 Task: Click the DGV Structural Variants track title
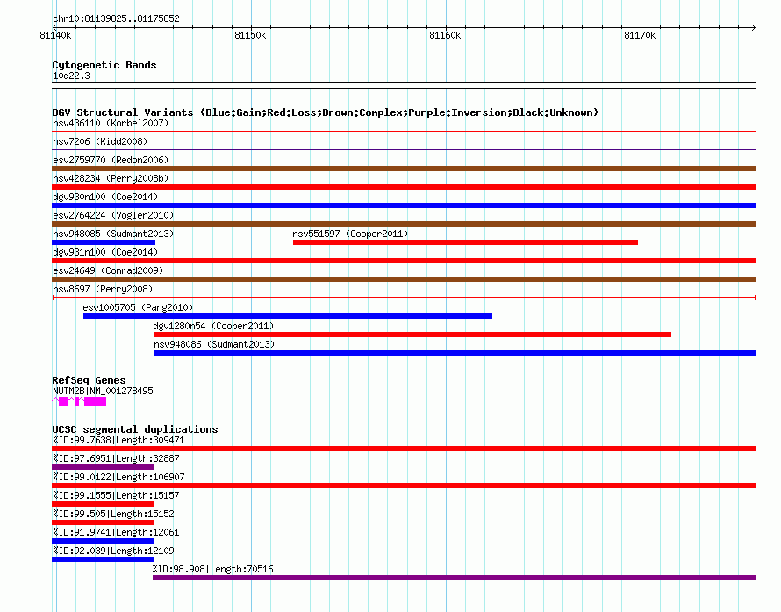[x=326, y=112]
